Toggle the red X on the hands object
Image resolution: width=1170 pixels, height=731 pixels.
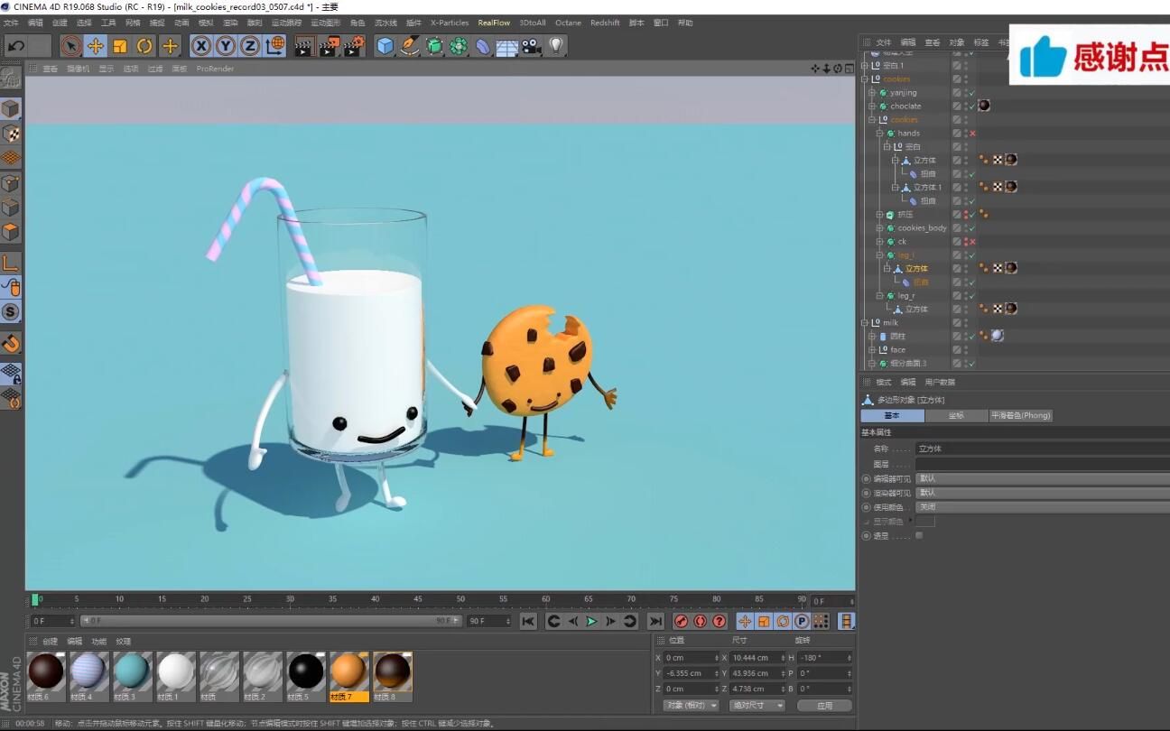(972, 134)
